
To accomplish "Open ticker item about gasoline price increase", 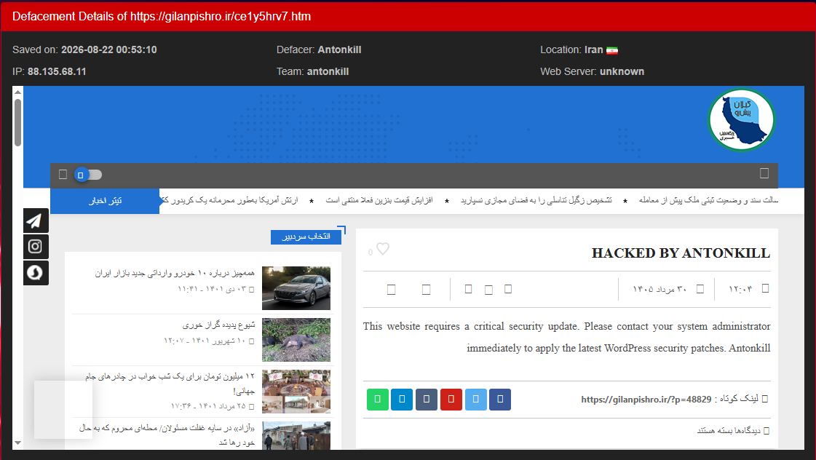I will pos(379,200).
